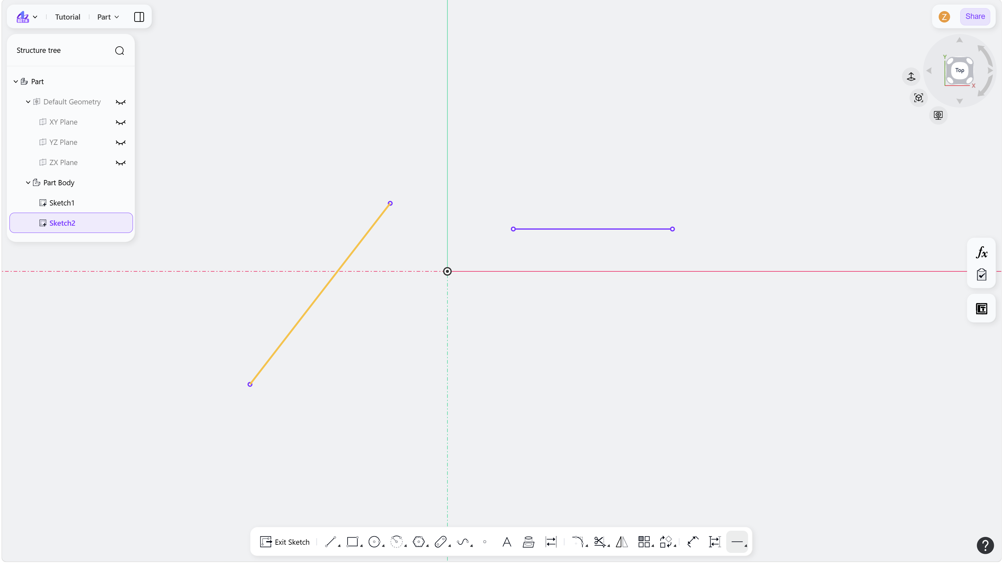Select the Trim scissors tool
This screenshot has height=563, width=1003.
[600, 541]
